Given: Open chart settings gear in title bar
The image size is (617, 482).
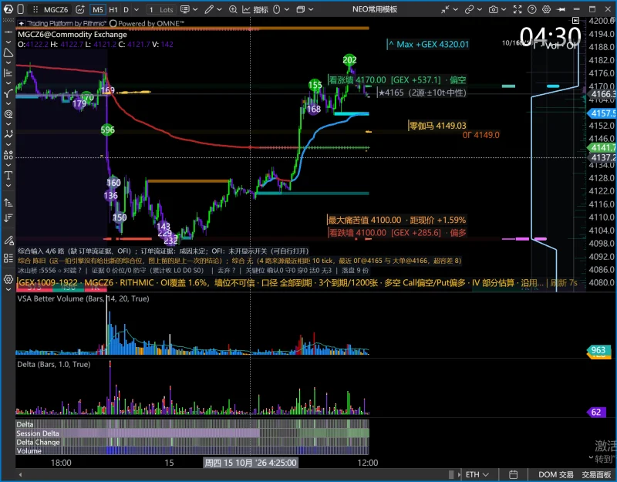Looking at the screenshot, I should click(547, 9).
